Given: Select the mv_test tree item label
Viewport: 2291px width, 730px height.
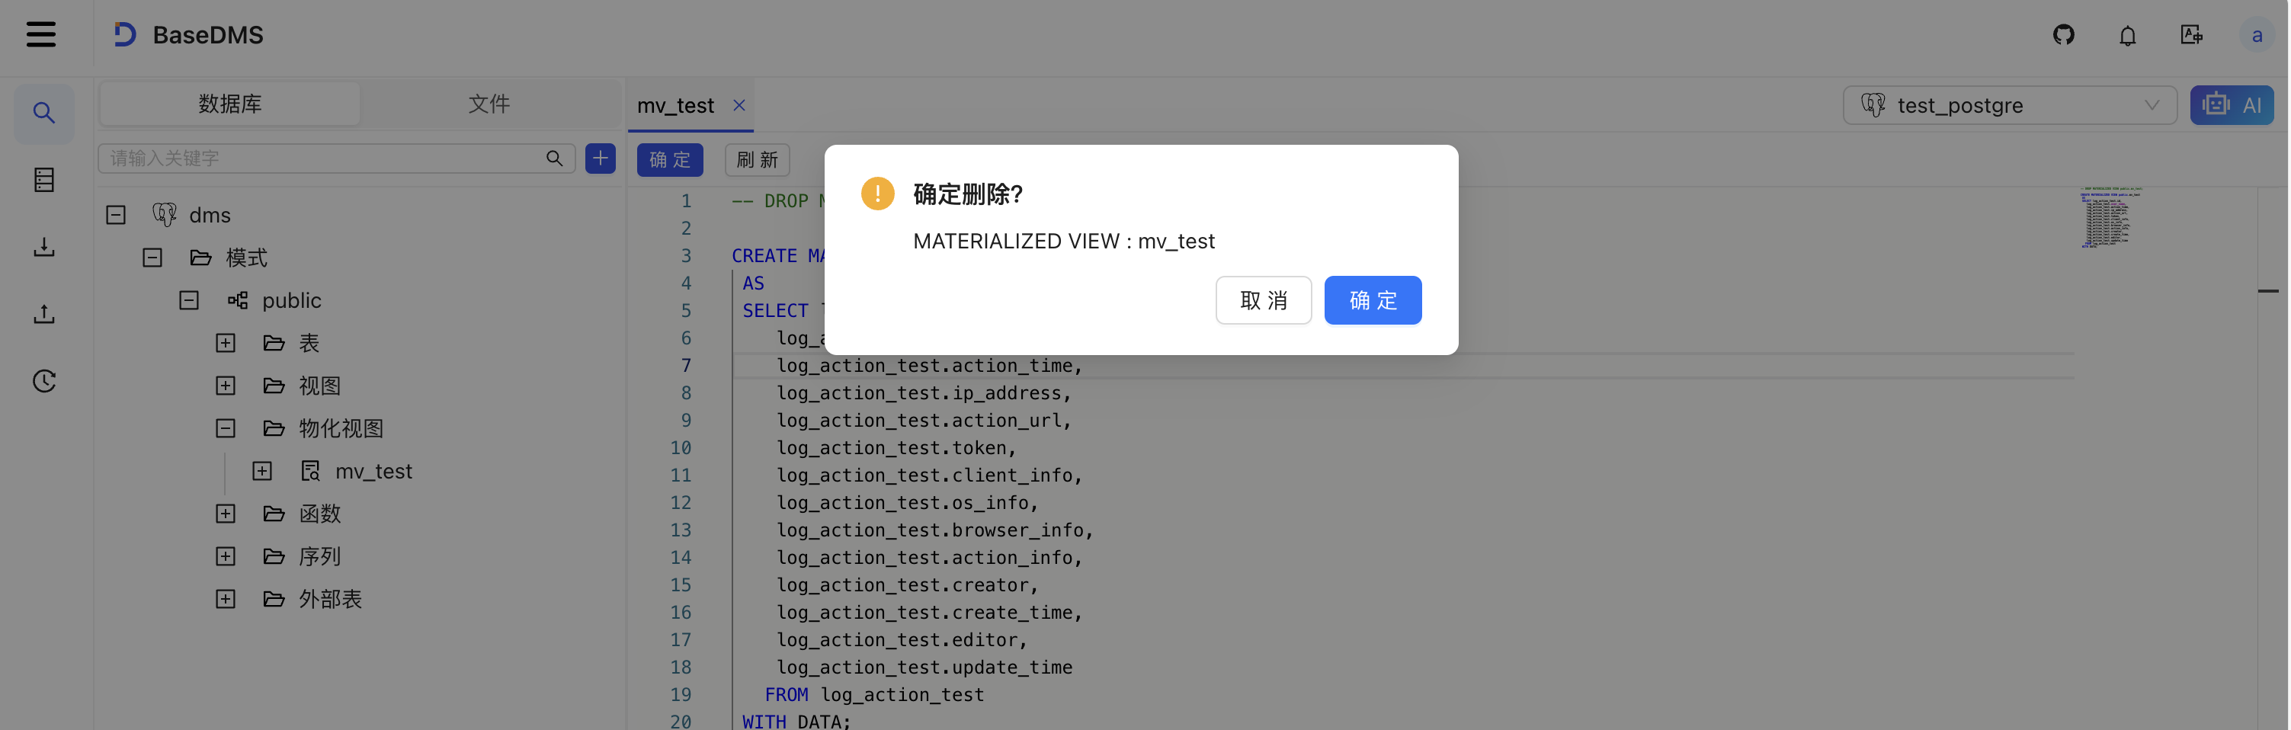Looking at the screenshot, I should pos(373,470).
